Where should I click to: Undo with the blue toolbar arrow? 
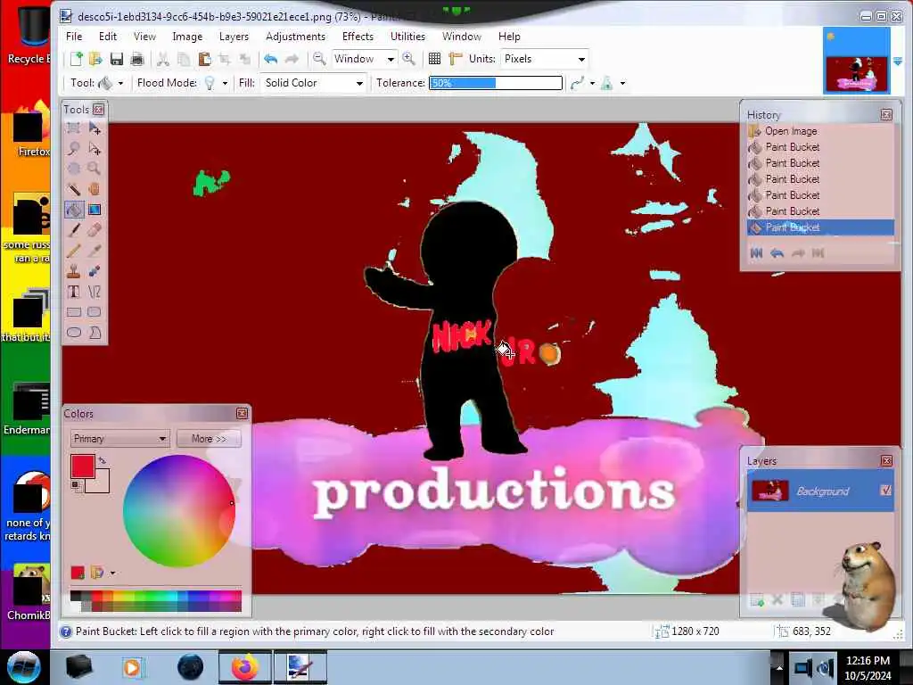pyautogui.click(x=270, y=59)
